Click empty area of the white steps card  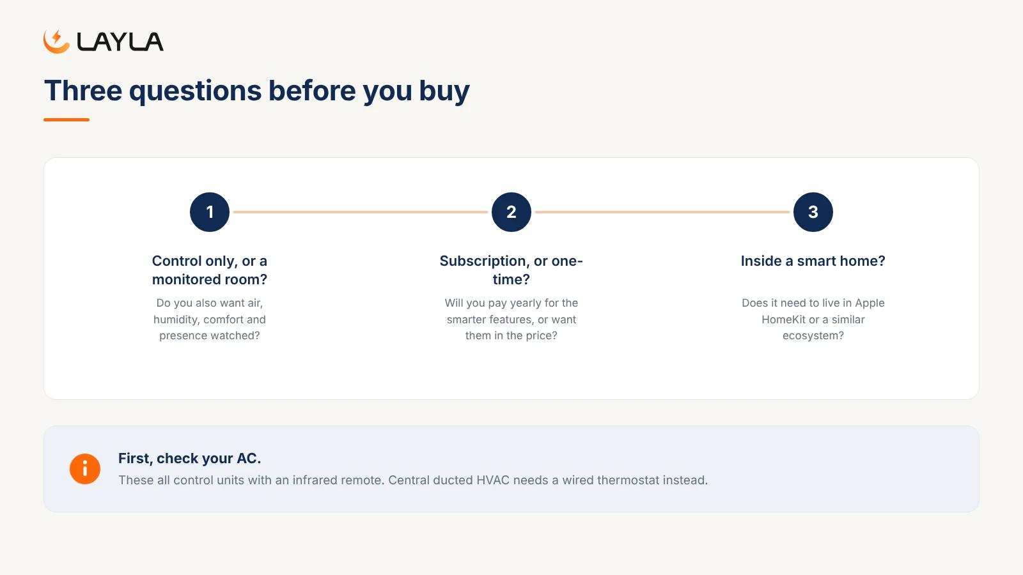(x=511, y=374)
